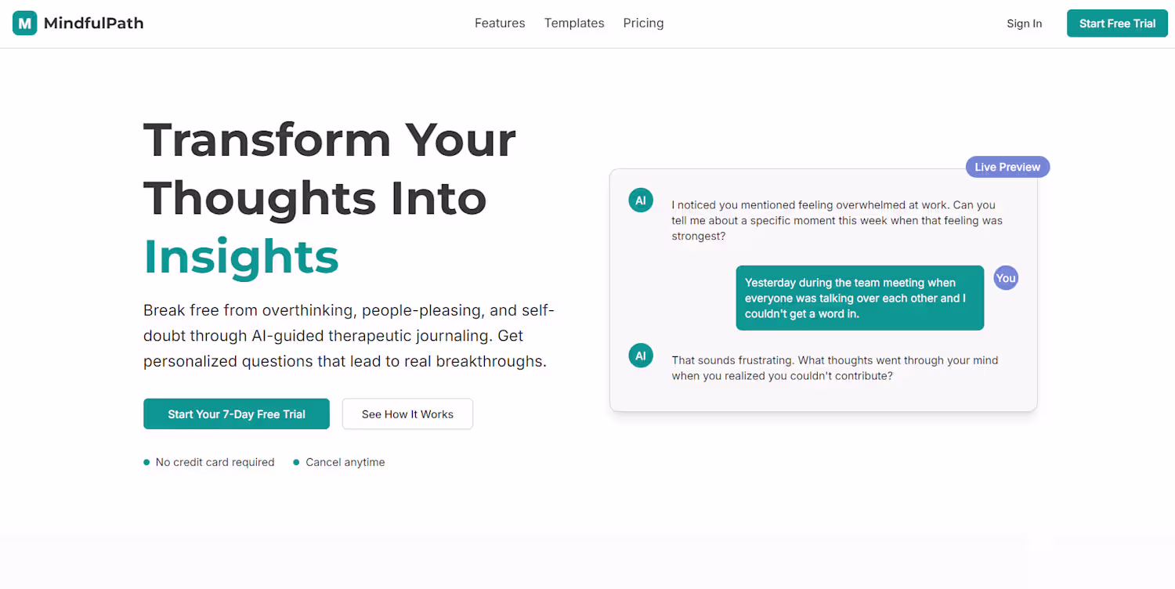Click the MindfulPath brand name

point(93,23)
